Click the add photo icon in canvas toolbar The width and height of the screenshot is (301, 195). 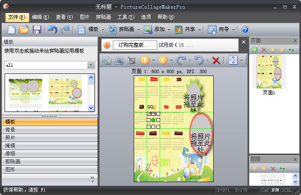[107, 61]
